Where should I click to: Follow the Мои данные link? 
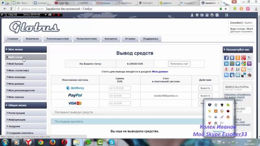160,71
